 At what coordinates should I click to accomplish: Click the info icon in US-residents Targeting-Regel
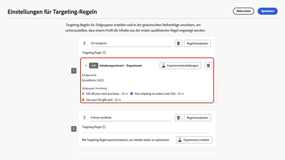pyautogui.click(x=104, y=53)
